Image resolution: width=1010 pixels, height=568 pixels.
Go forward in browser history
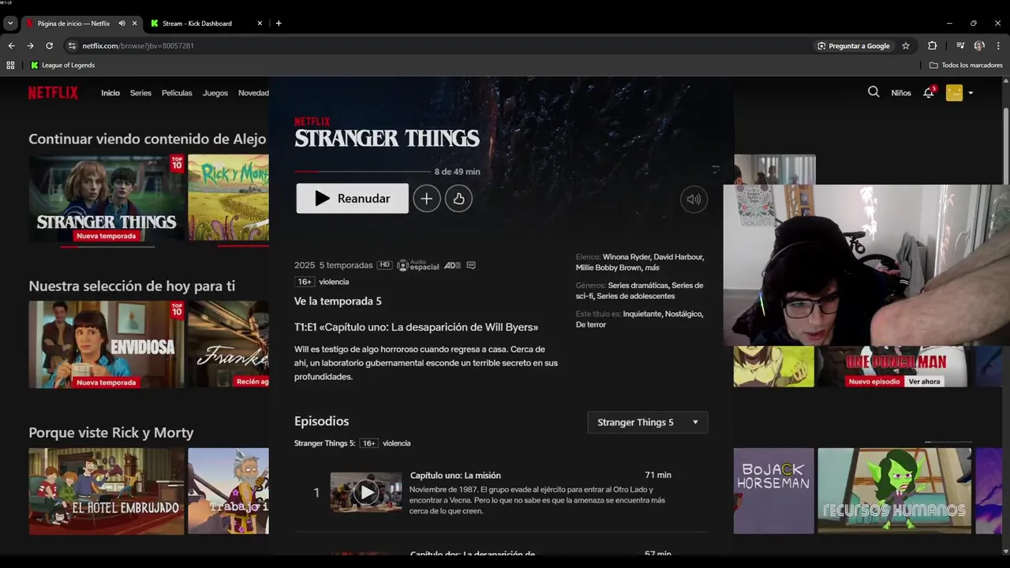30,46
